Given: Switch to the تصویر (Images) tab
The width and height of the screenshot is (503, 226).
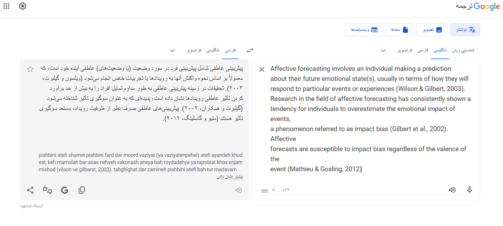Looking at the screenshot, I should pos(431,30).
